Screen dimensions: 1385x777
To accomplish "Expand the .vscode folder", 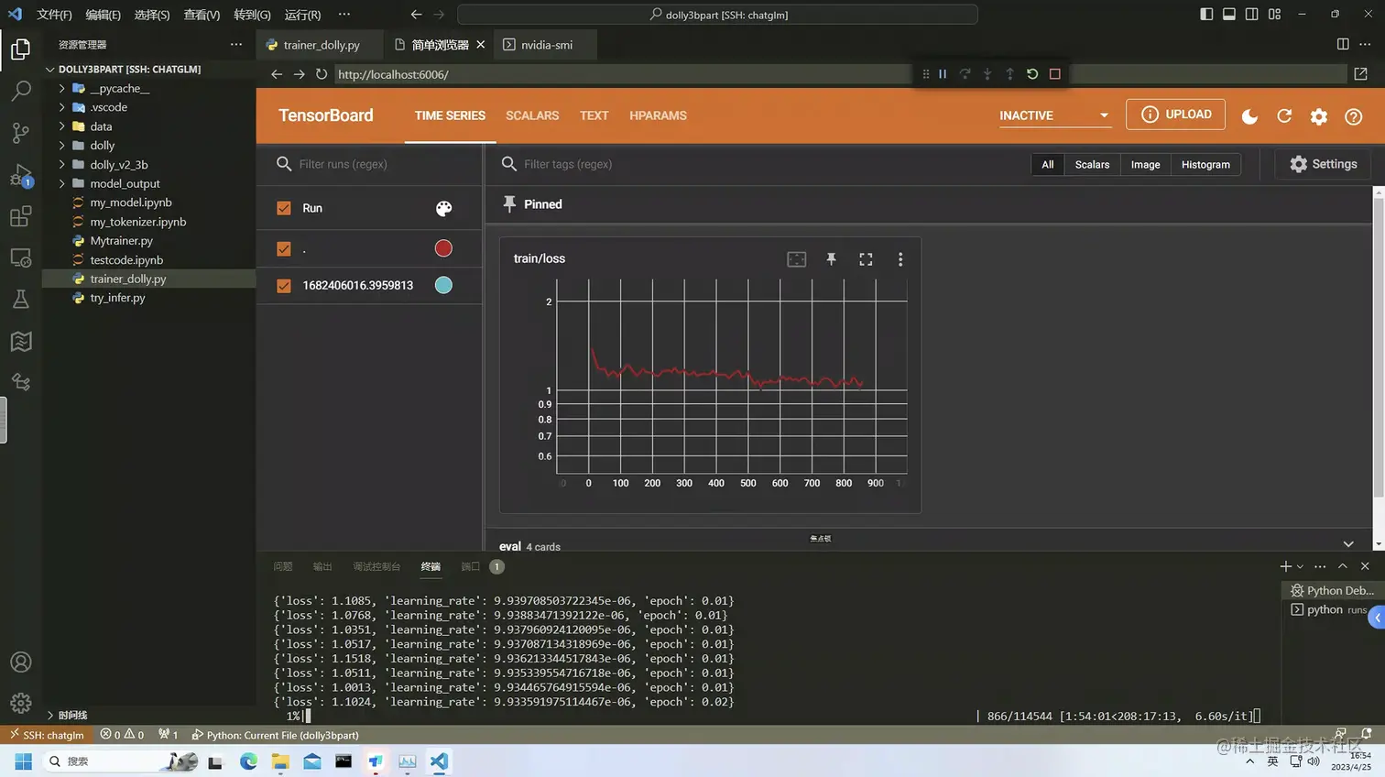I will pos(61,107).
